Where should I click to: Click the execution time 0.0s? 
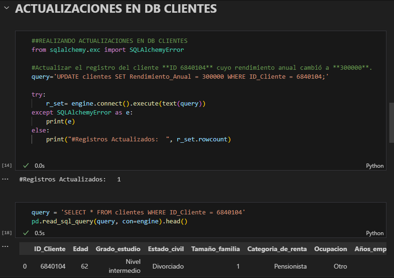click(x=40, y=166)
